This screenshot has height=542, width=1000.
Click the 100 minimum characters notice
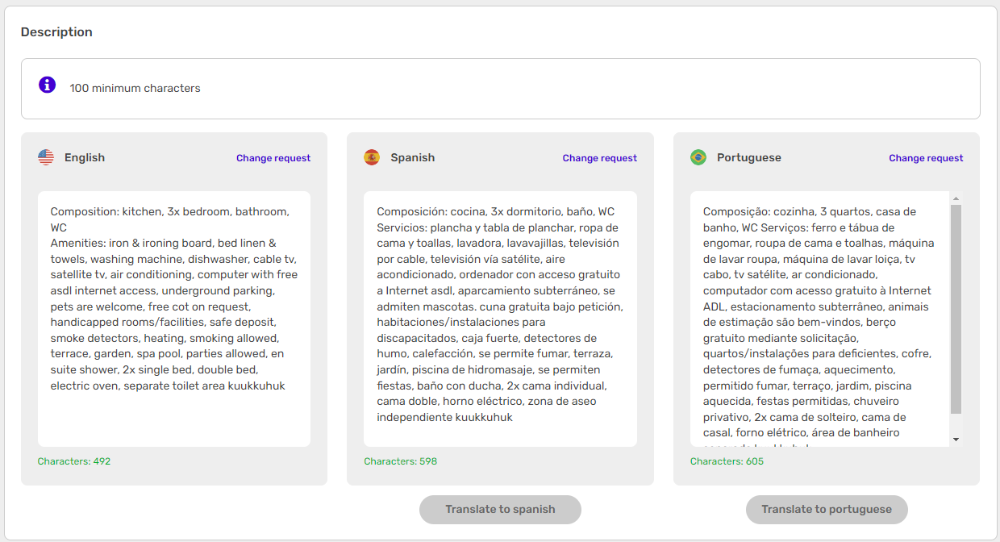135,88
